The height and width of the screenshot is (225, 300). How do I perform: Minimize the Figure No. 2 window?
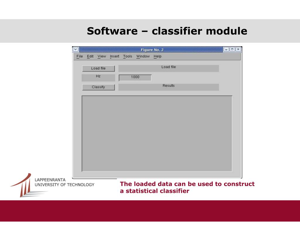click(x=226, y=49)
